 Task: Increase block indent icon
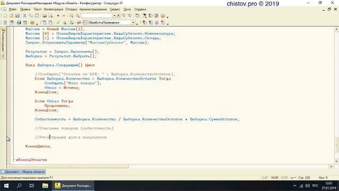[x=44, y=22]
